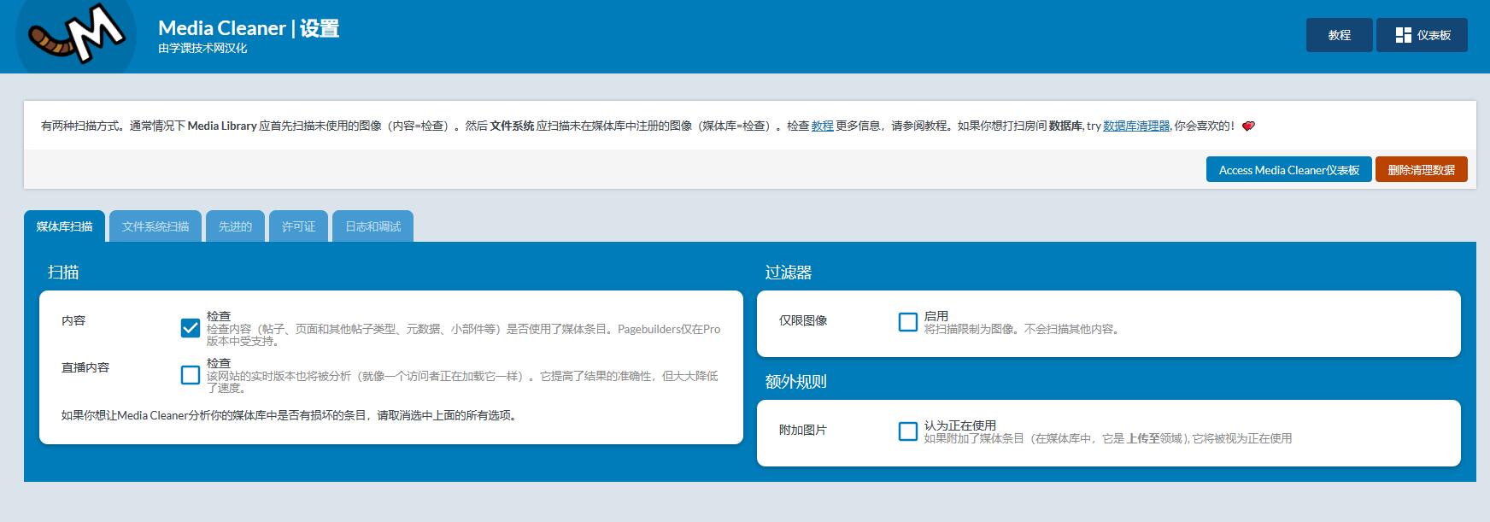
Task: Go to the 许可证 tab
Action: [x=298, y=226]
